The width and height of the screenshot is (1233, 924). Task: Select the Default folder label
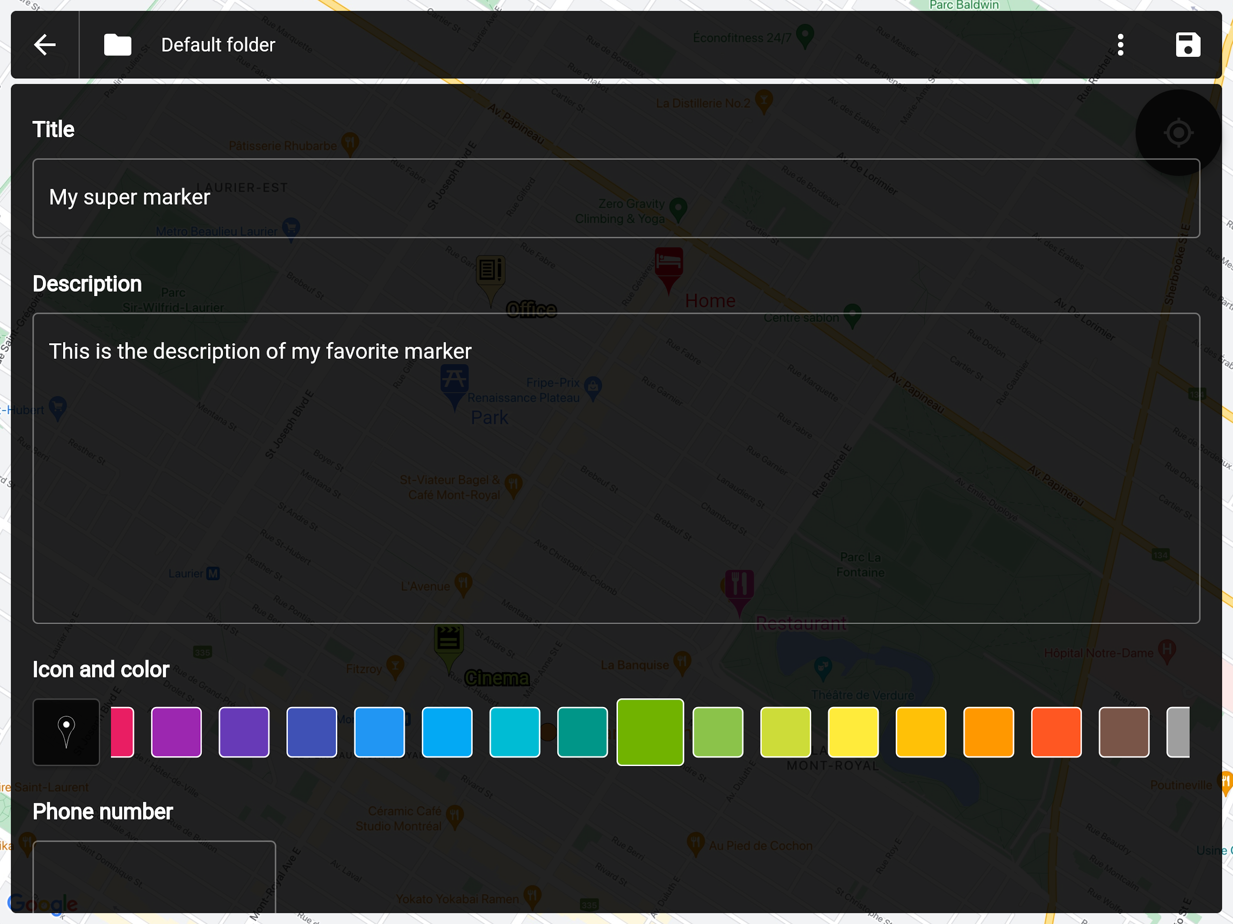(218, 45)
